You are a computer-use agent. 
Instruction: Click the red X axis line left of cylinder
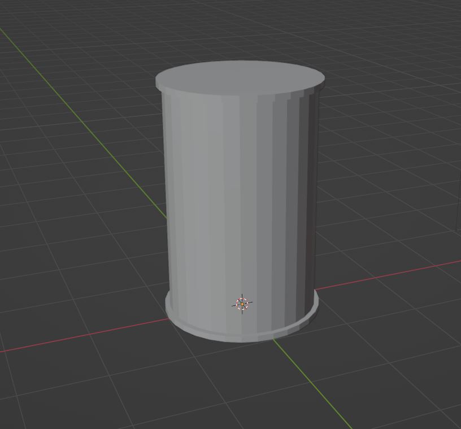click(85, 335)
